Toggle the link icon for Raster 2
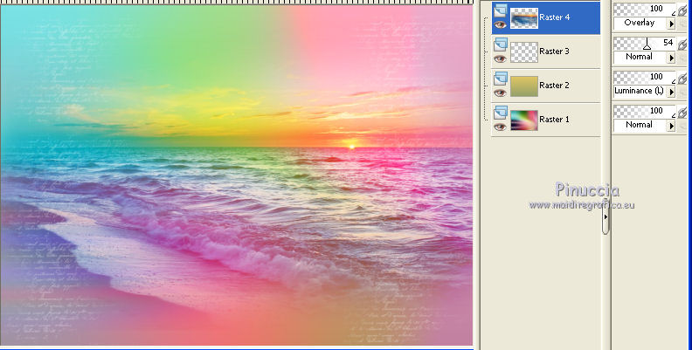The image size is (692, 350). 682,78
